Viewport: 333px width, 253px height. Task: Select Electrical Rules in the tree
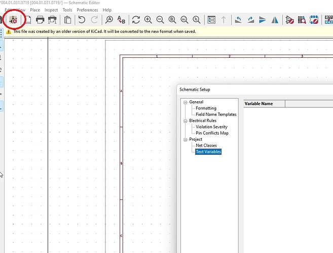click(203, 120)
